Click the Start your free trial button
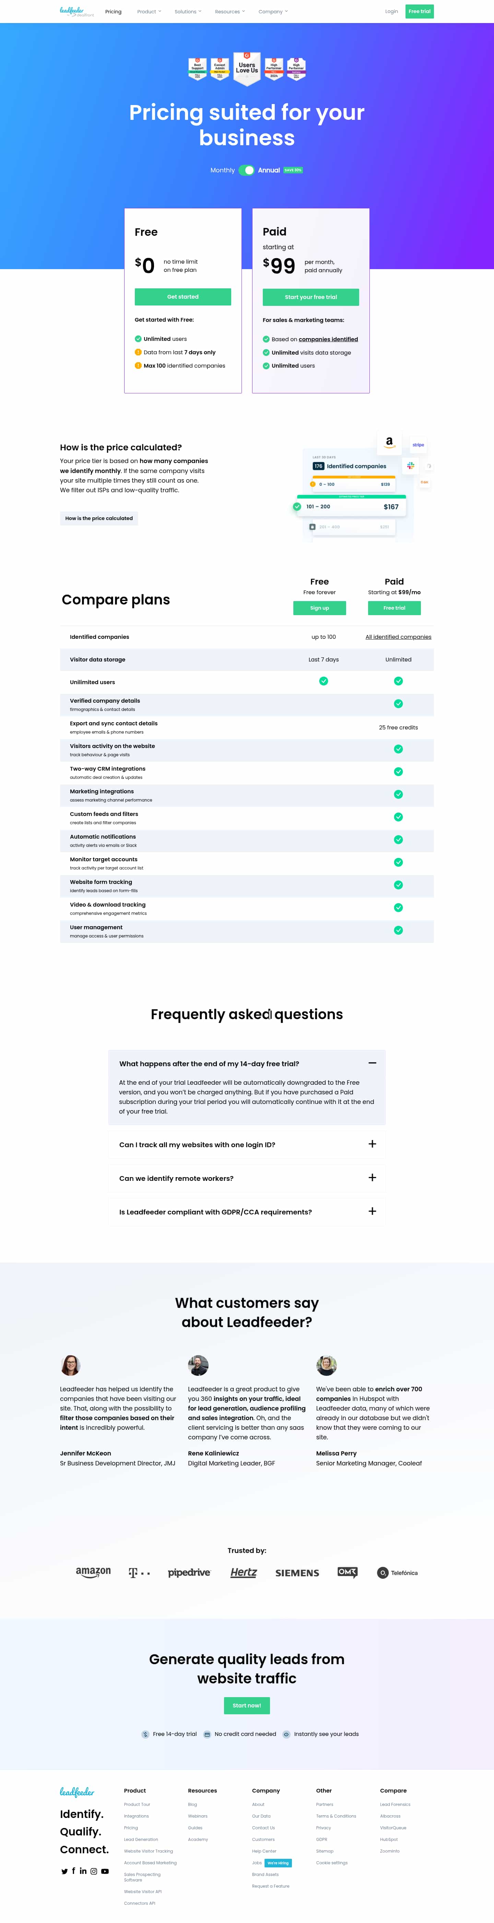494x1923 pixels. pos(310,297)
